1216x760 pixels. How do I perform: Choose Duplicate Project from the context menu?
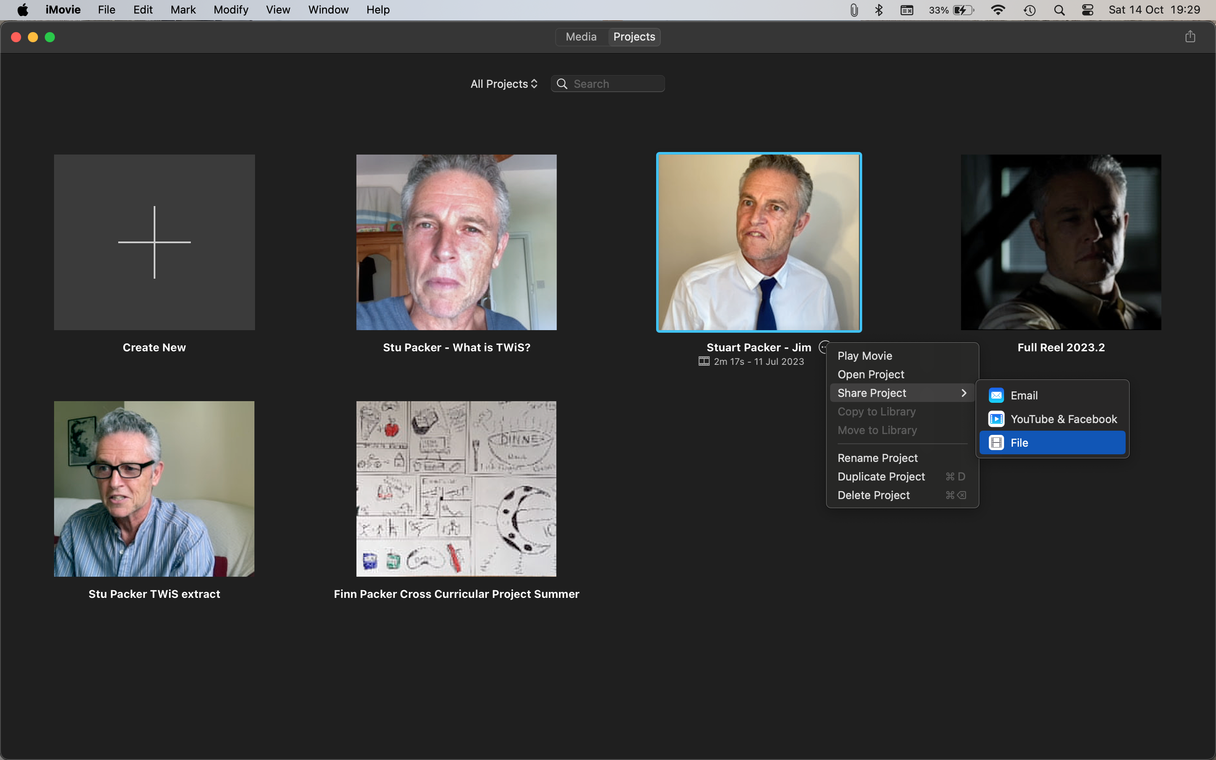coord(881,477)
